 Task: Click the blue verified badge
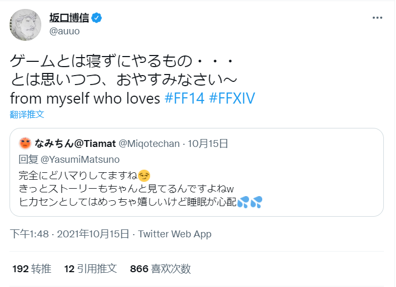[x=97, y=18]
